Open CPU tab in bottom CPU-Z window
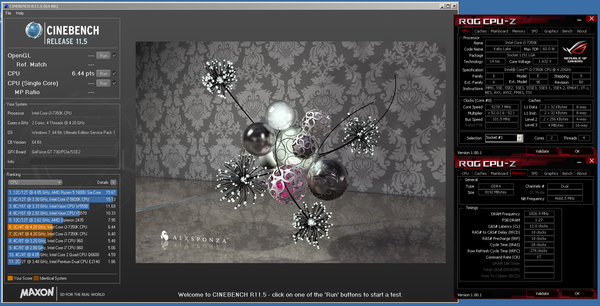The width and height of the screenshot is (600, 306). [x=465, y=173]
